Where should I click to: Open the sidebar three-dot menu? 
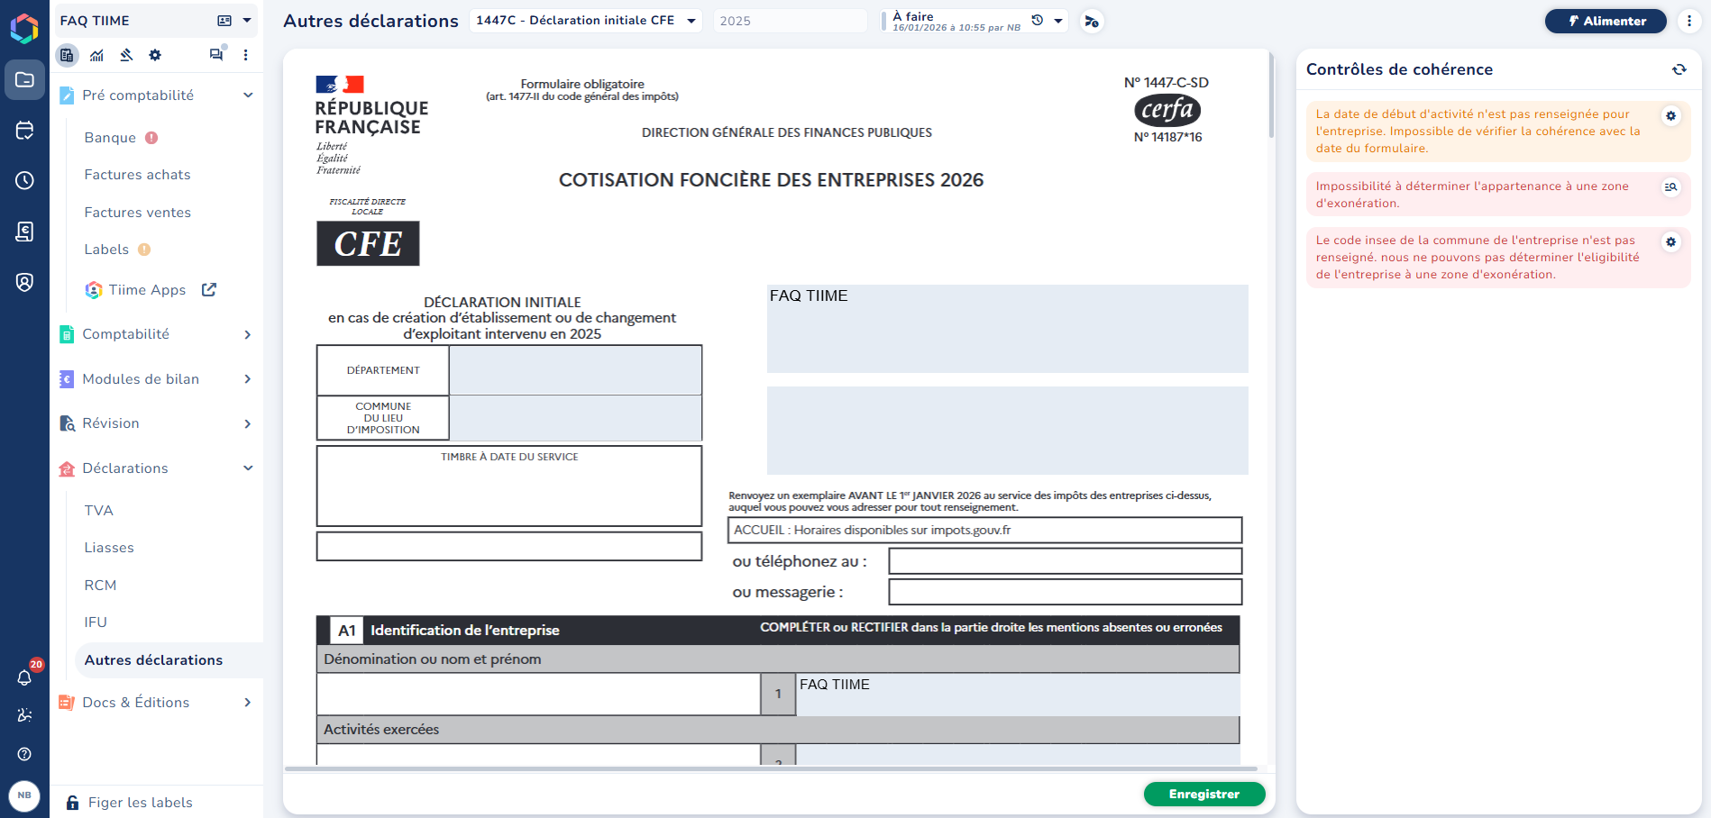[x=245, y=55]
